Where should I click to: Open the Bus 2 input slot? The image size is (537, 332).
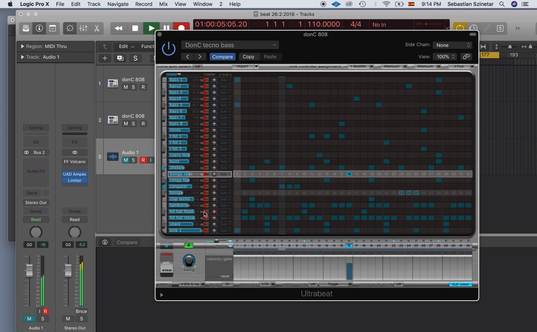39,152
